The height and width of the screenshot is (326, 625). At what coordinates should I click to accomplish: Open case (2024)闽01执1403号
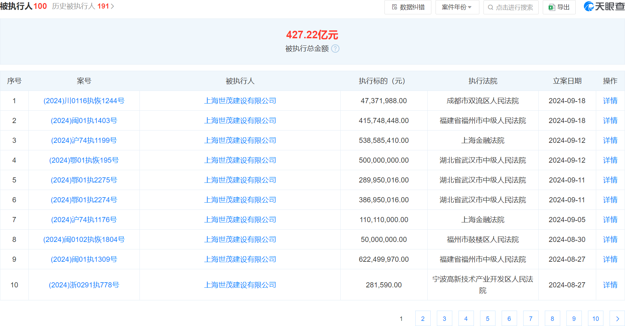click(x=84, y=121)
